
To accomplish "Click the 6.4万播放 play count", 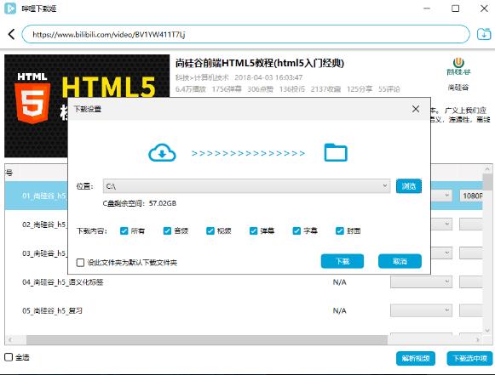I will click(x=191, y=89).
